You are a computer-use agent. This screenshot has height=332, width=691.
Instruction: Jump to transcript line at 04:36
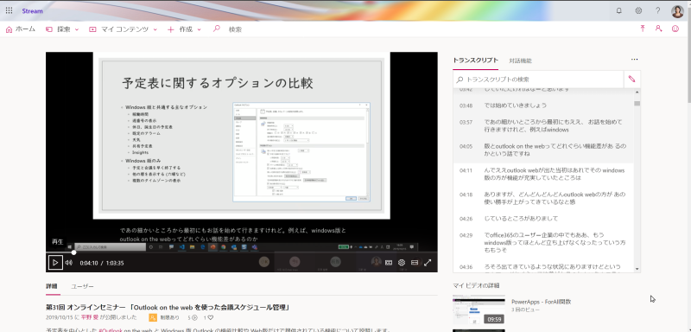click(x=543, y=267)
